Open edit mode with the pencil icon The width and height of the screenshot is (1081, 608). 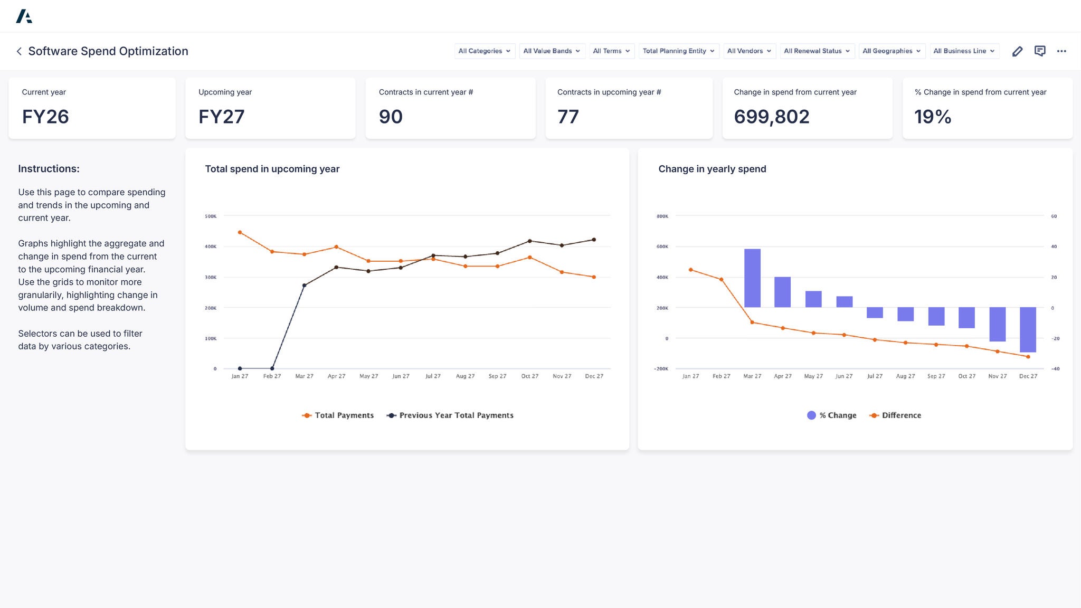[1018, 51]
